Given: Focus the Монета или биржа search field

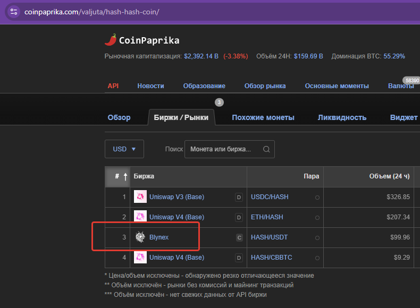Looking at the screenshot, I should tap(230, 149).
